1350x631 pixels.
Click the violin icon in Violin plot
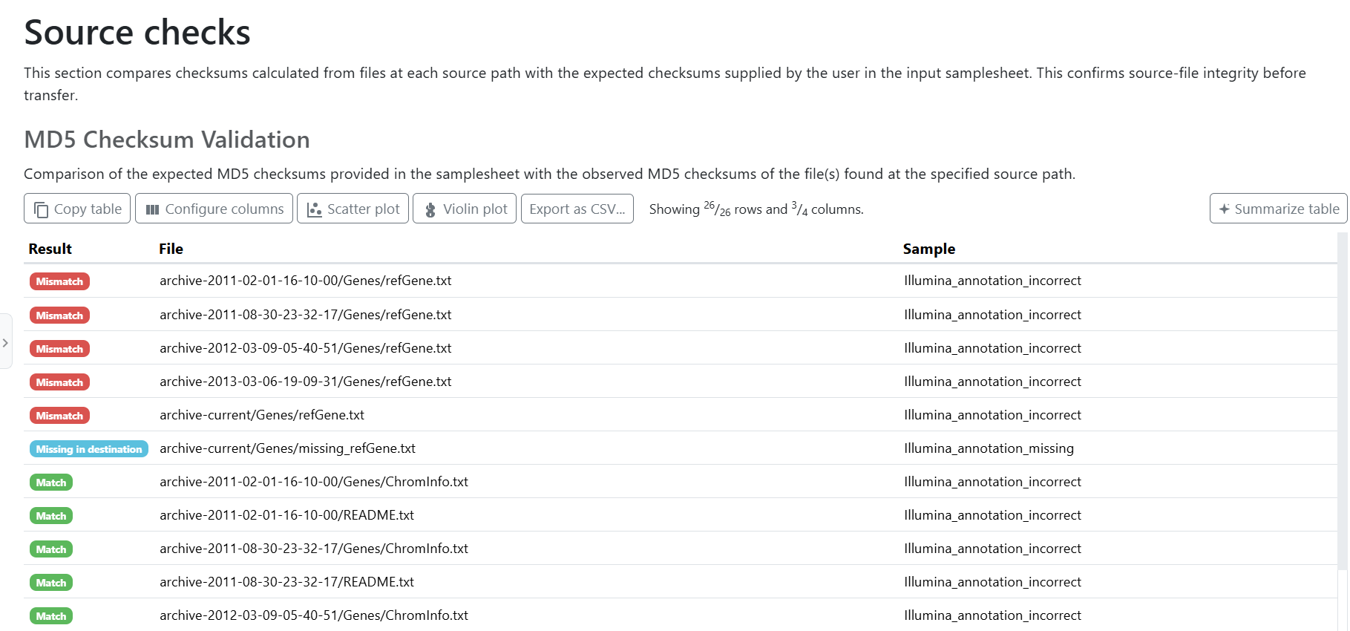click(430, 210)
